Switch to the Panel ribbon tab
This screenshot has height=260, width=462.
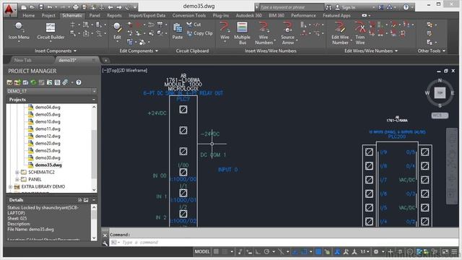[x=95, y=16]
